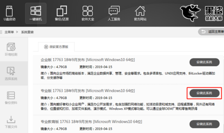Screen dimensions: 224x133
Task: Go to the 官方网站 home icon
Action: point(140,11)
